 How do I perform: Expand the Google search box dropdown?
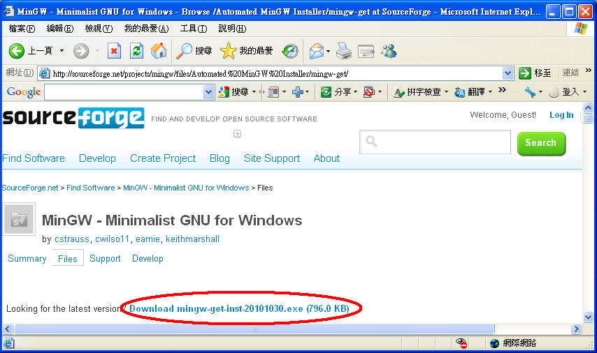click(208, 92)
